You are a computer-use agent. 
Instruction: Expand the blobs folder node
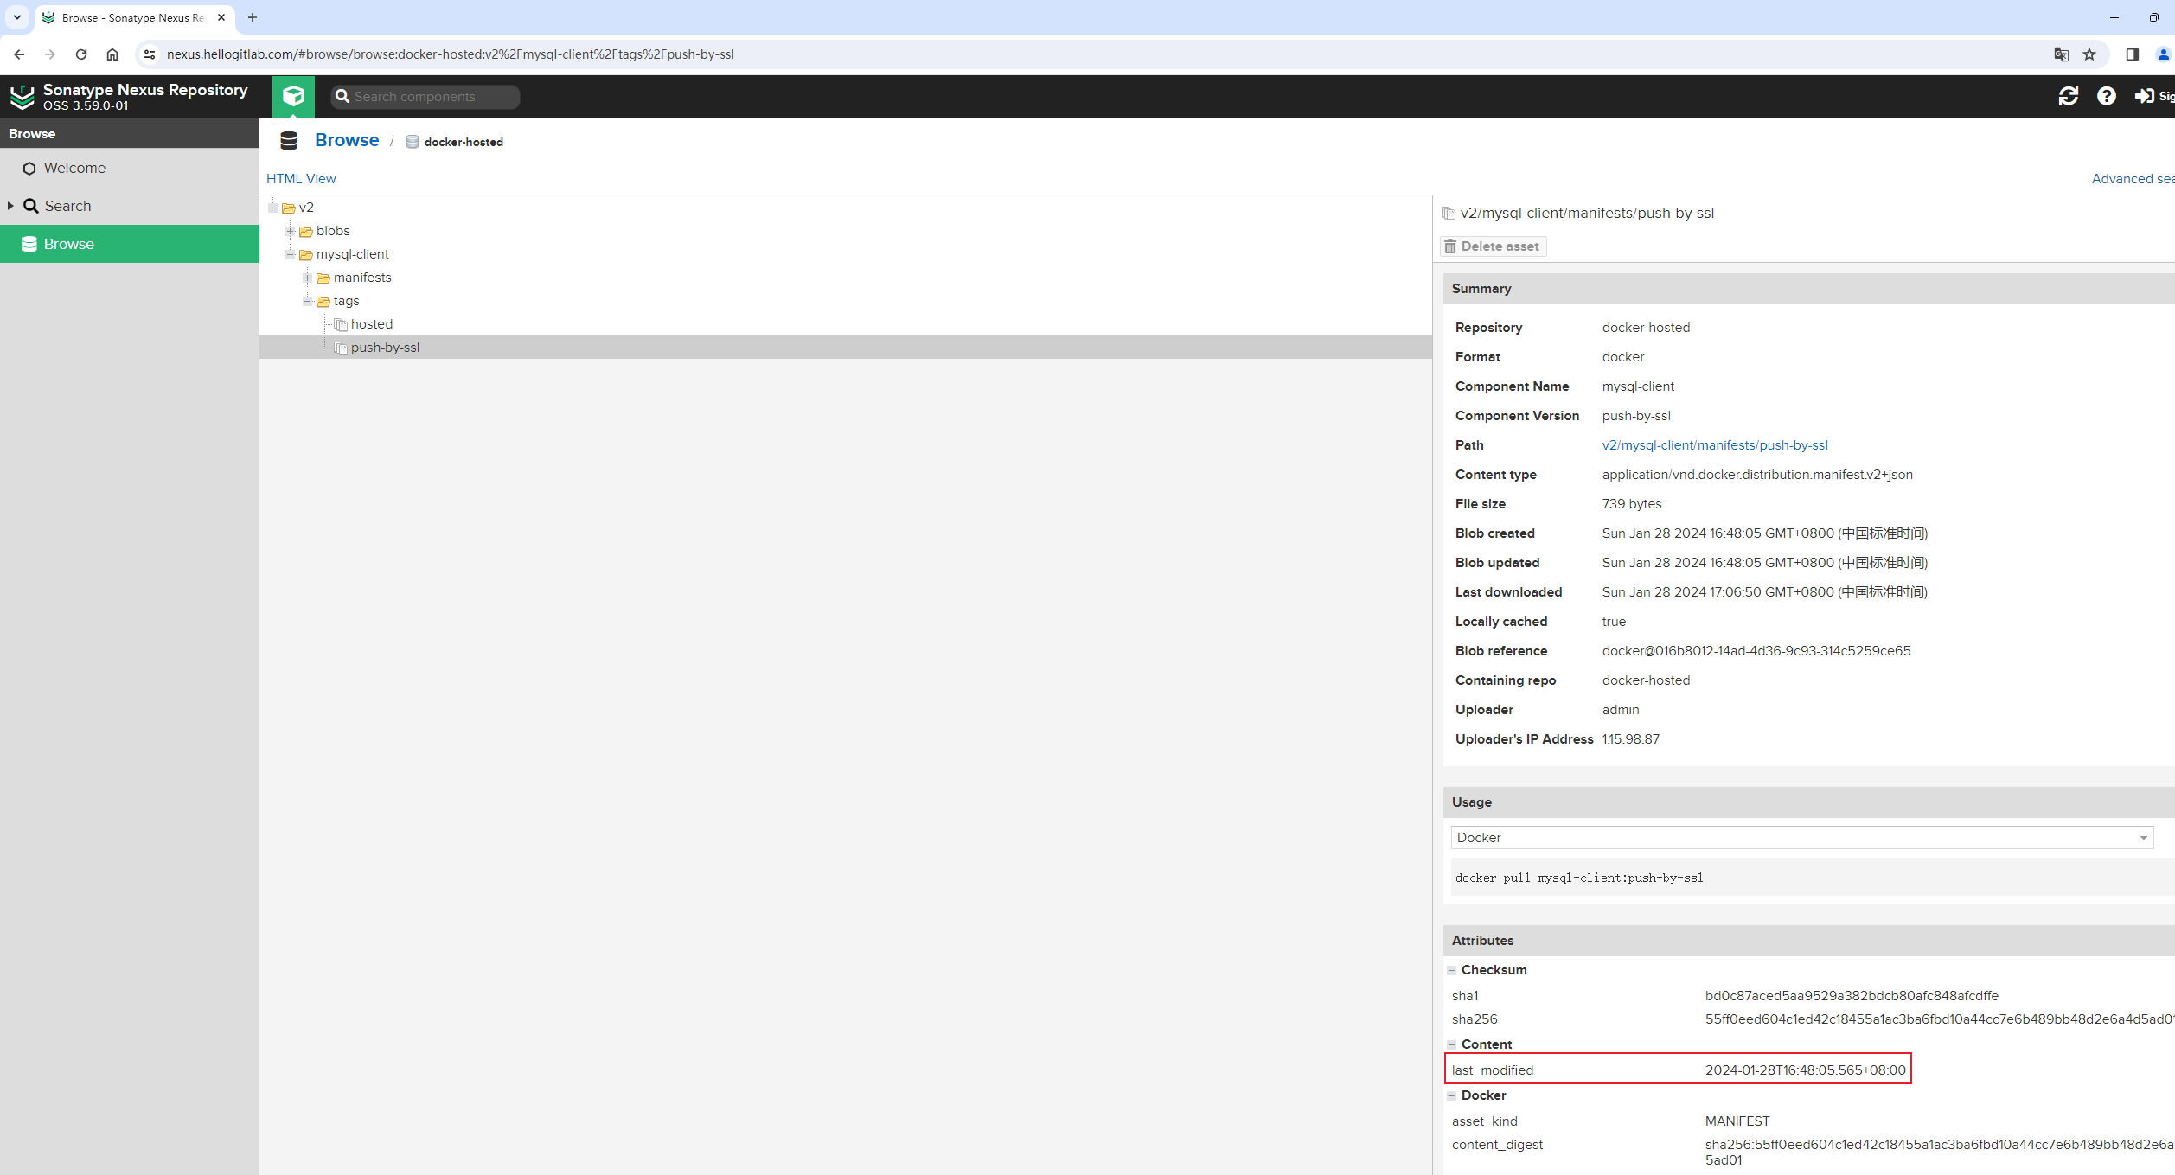291,231
